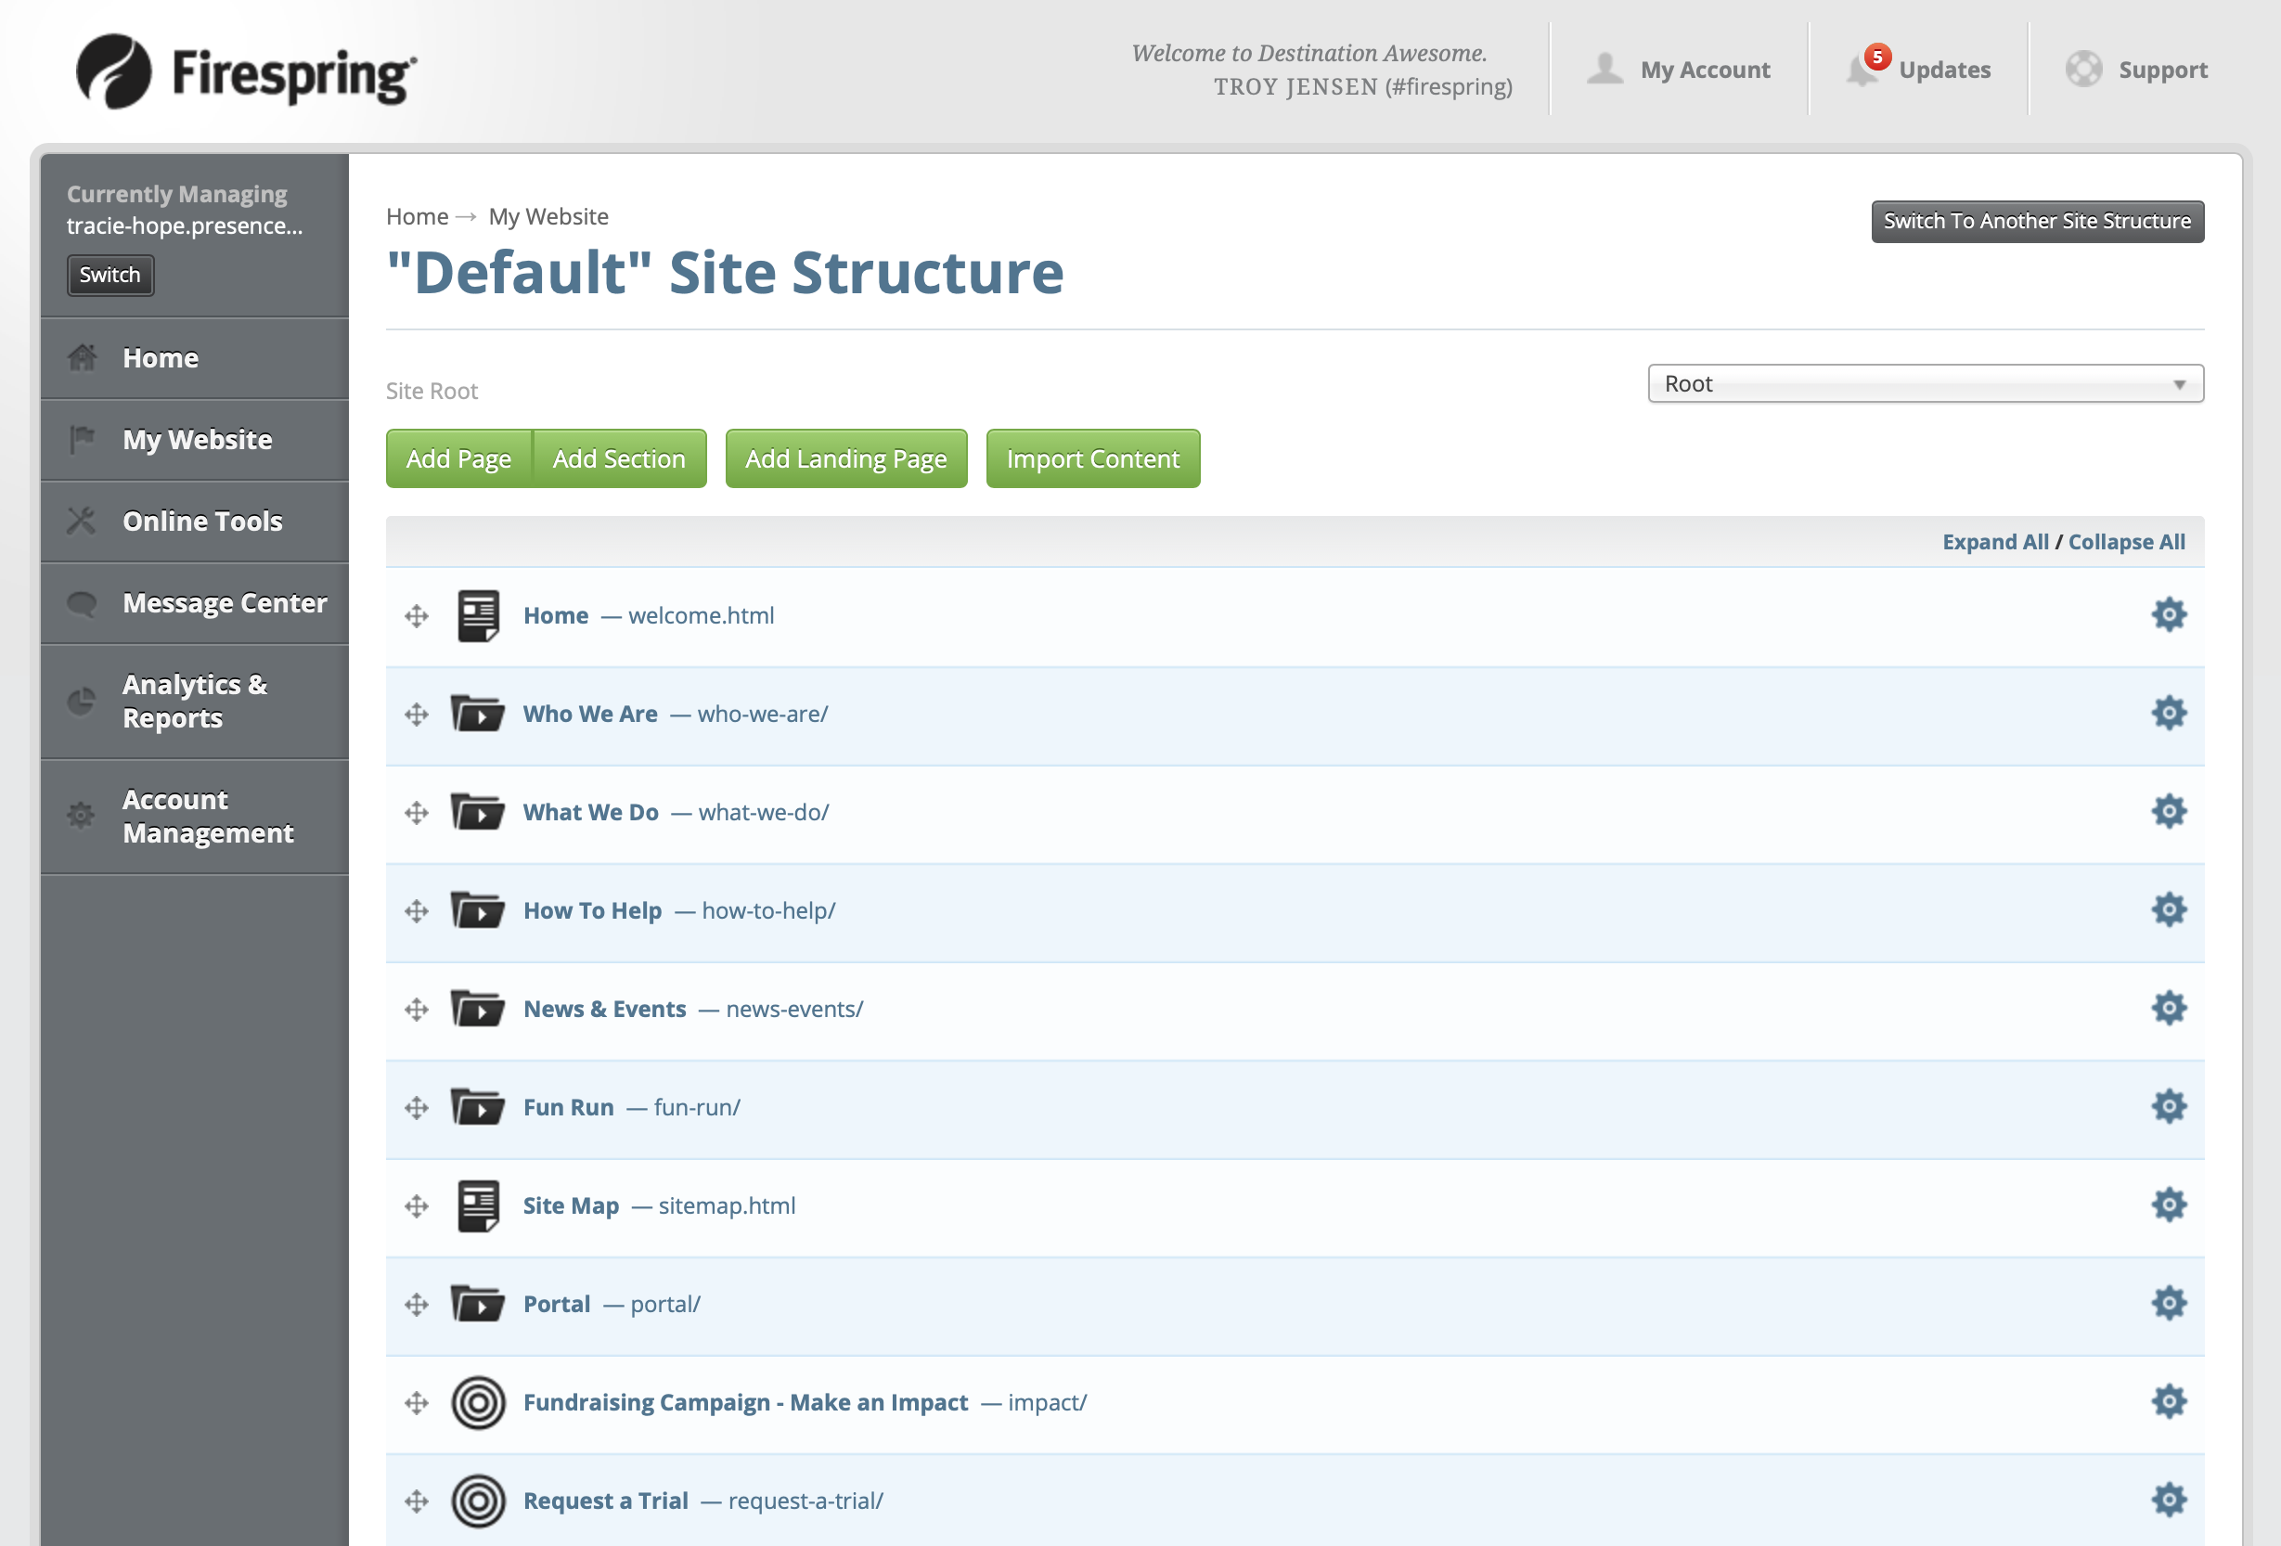The height and width of the screenshot is (1546, 2281).
Task: Expand the How To Help folder
Action: click(478, 911)
